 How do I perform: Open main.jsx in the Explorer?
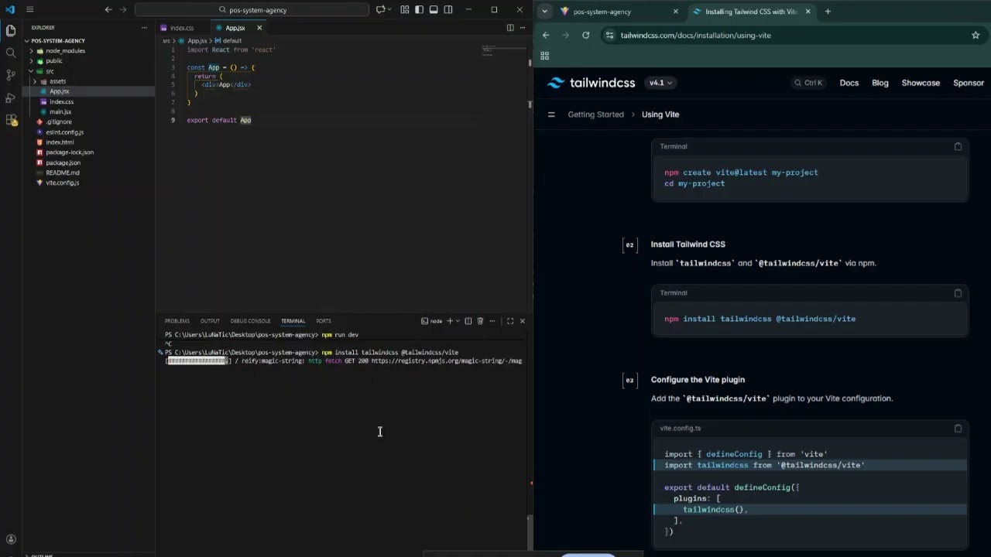click(x=60, y=112)
